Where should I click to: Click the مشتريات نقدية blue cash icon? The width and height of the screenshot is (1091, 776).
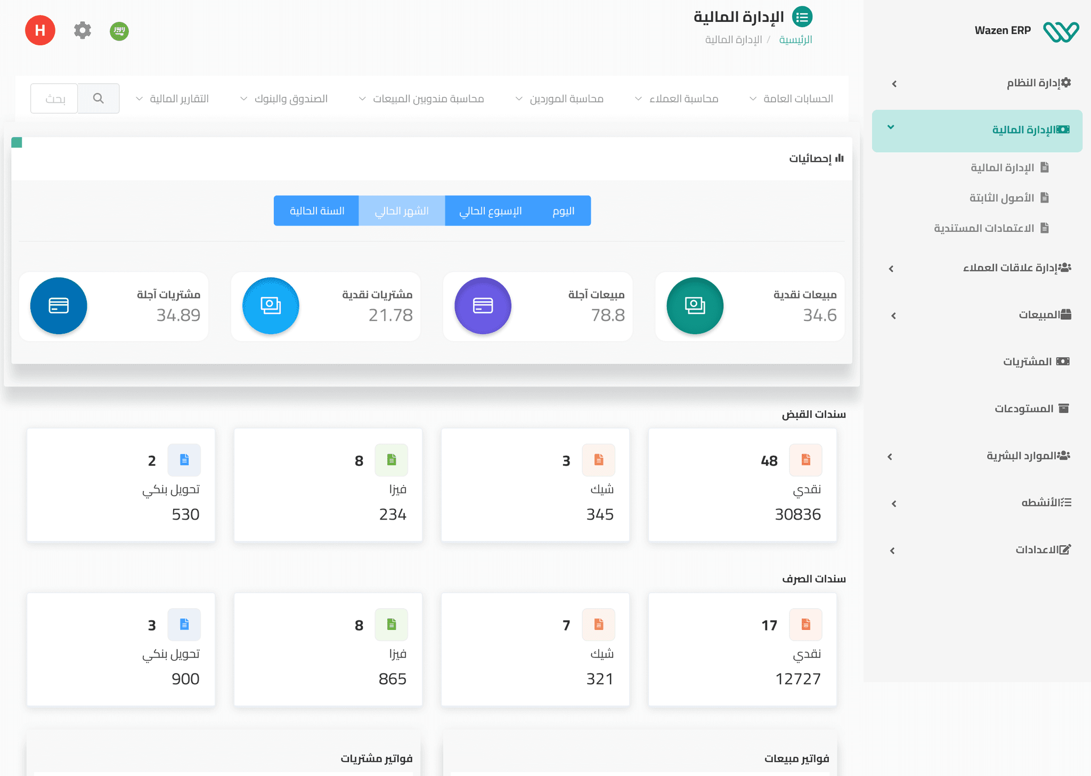[271, 306]
